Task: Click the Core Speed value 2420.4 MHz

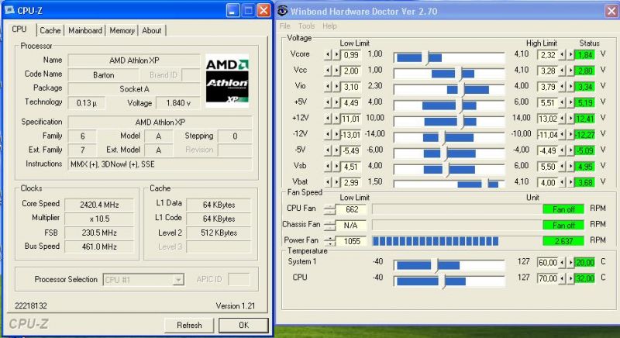Action: [x=99, y=205]
